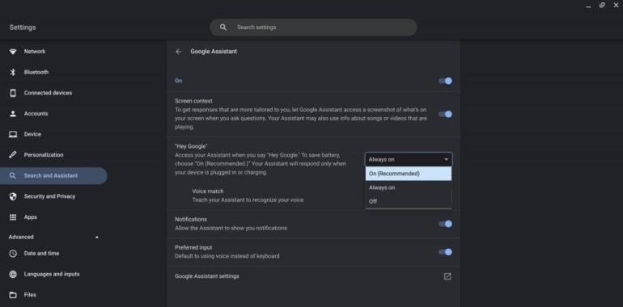Viewport: 623px width, 307px height.
Task: Click the Device laptop icon
Action: (x=13, y=134)
